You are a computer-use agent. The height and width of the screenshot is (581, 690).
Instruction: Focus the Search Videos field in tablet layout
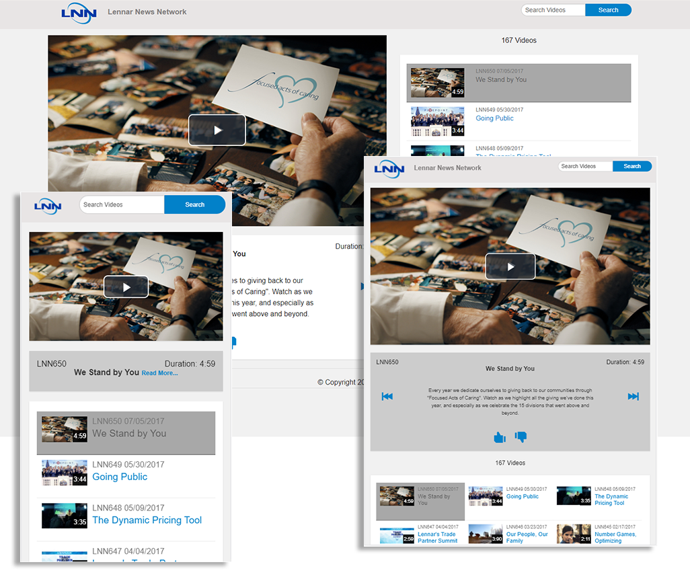coord(585,166)
